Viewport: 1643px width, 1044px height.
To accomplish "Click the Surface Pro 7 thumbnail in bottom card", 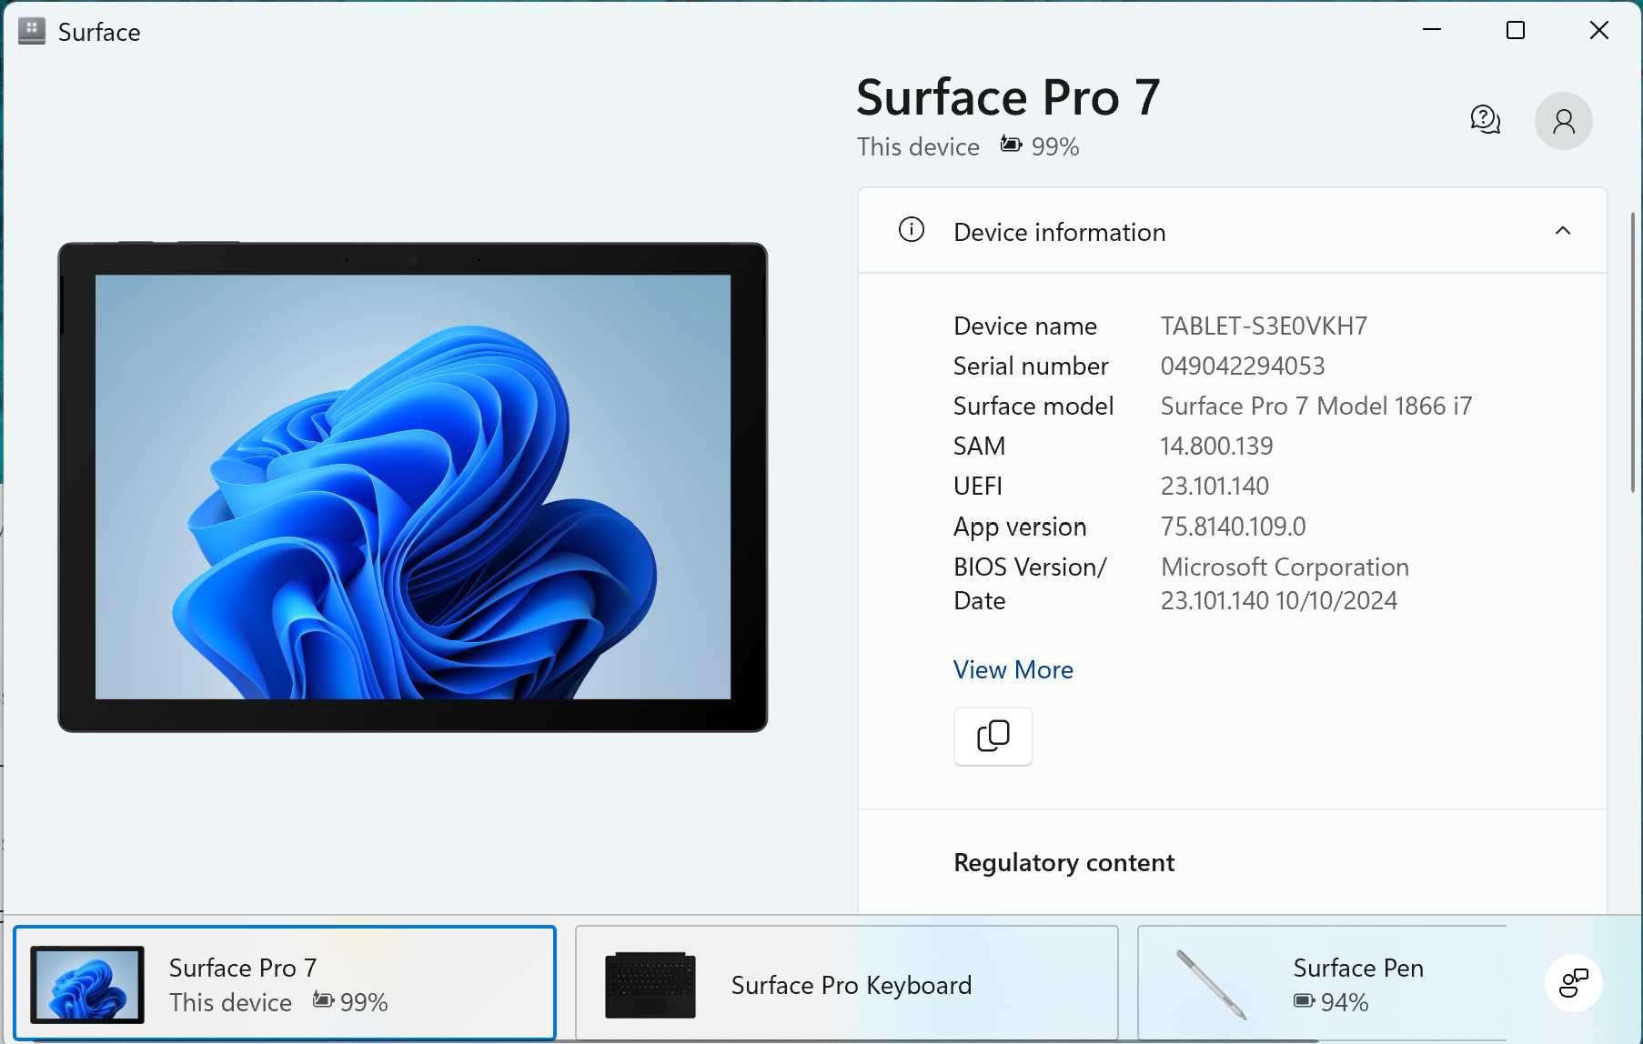I will pos(87,984).
